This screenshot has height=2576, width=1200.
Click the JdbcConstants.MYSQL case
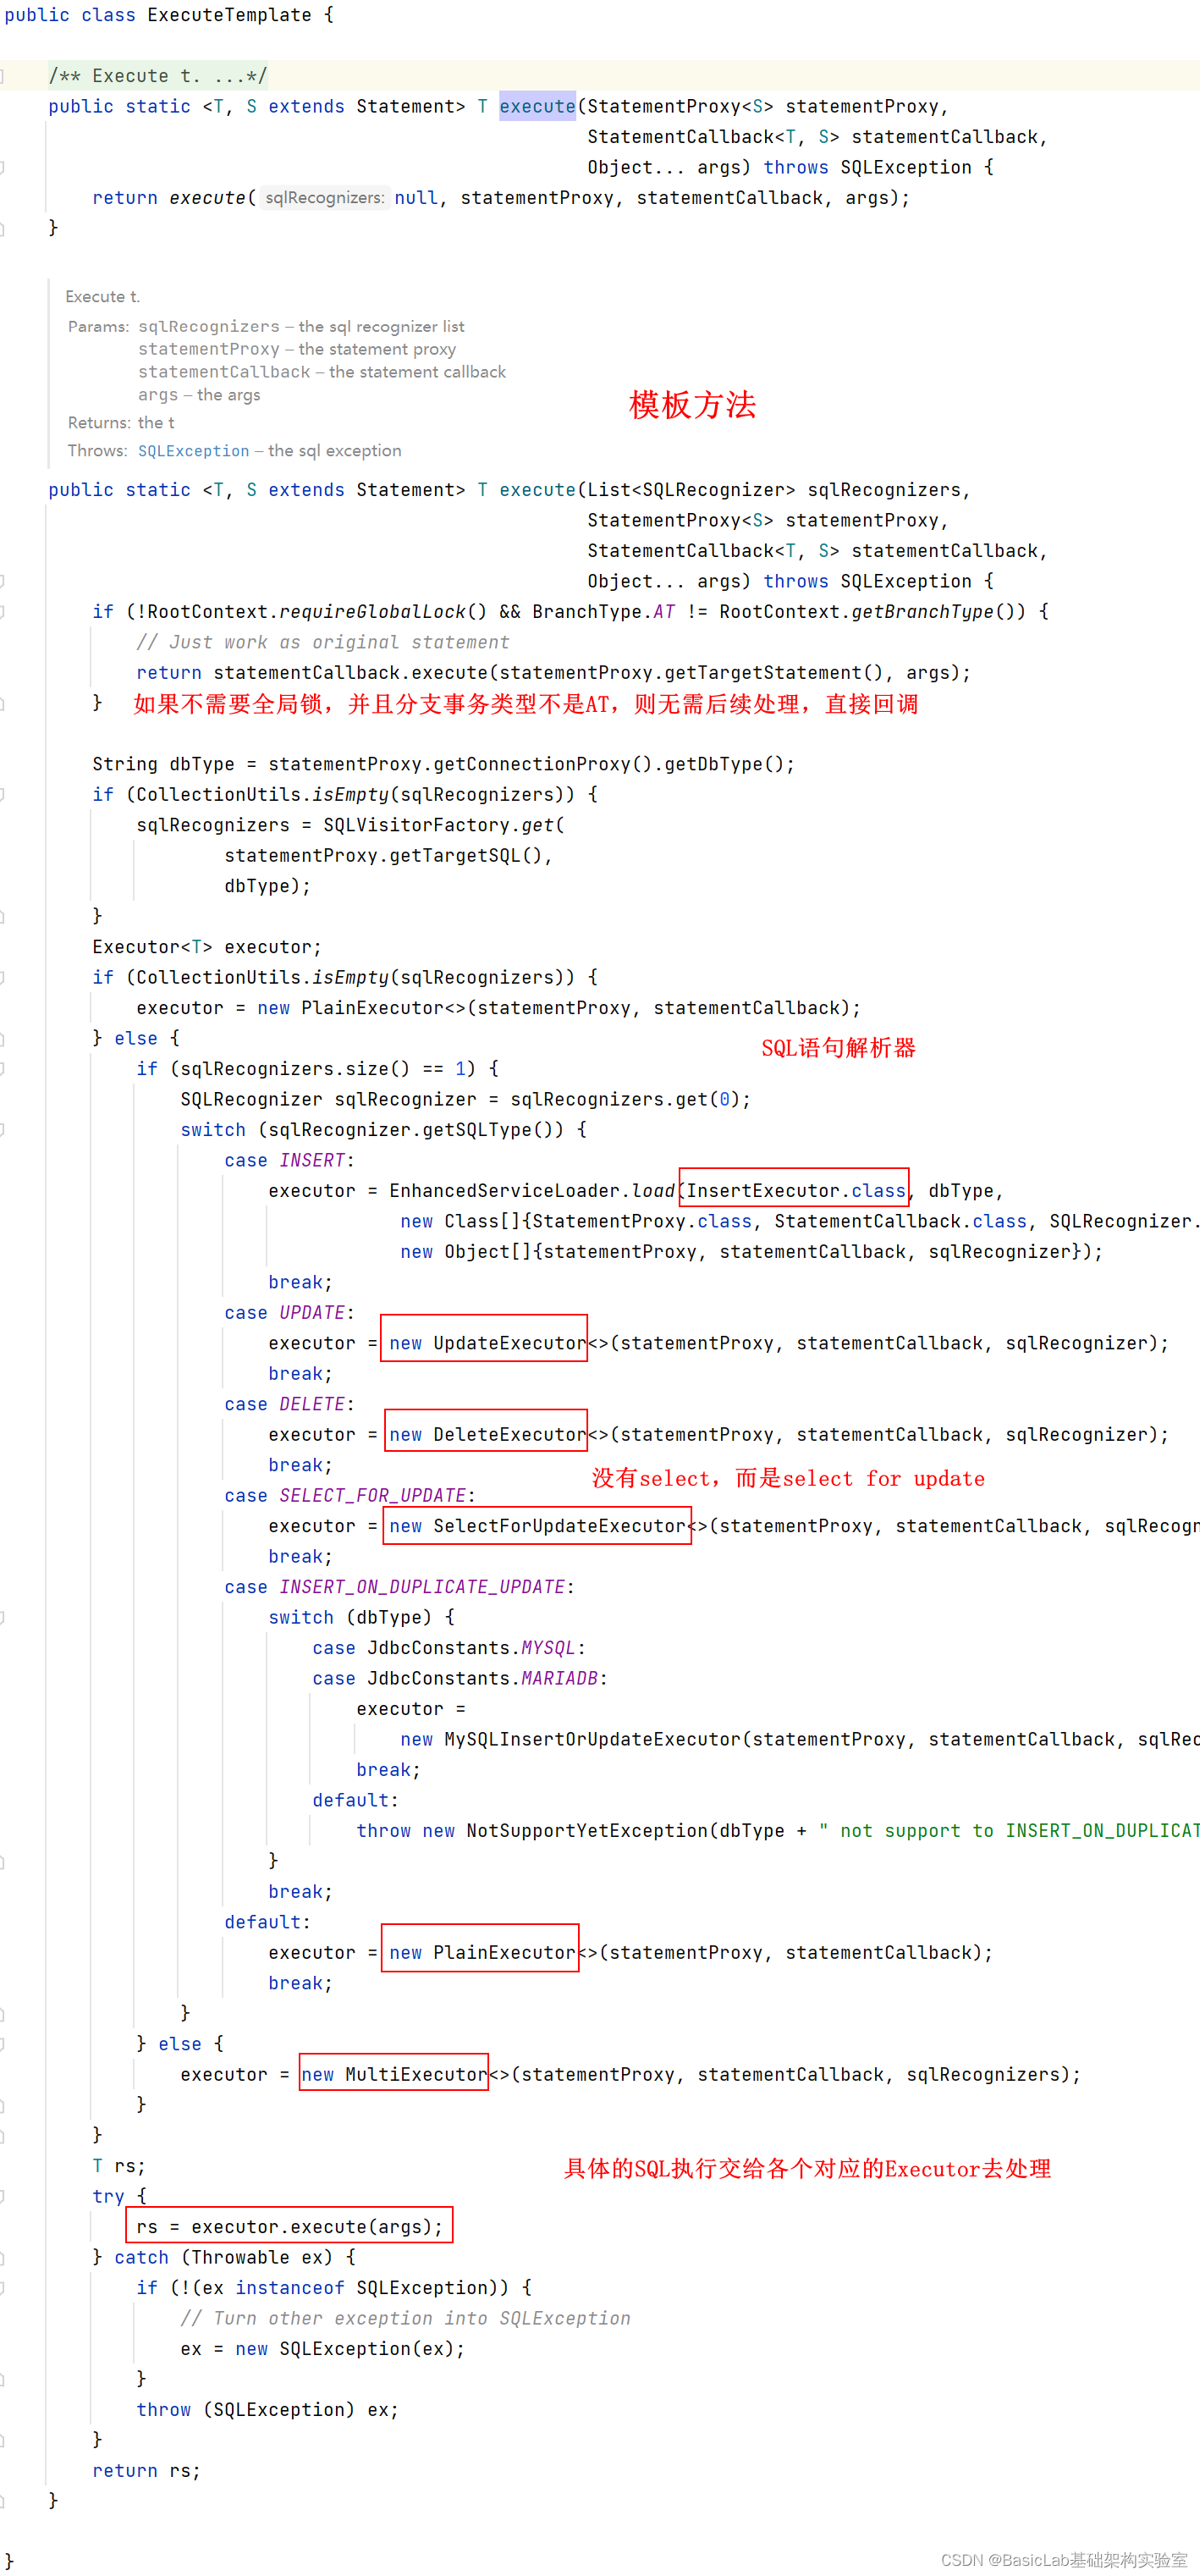pyautogui.click(x=449, y=1648)
